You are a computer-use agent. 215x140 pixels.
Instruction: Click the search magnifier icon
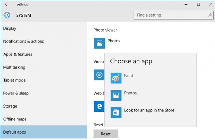(210, 15)
